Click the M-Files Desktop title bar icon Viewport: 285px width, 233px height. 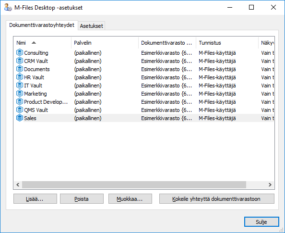tap(8, 8)
